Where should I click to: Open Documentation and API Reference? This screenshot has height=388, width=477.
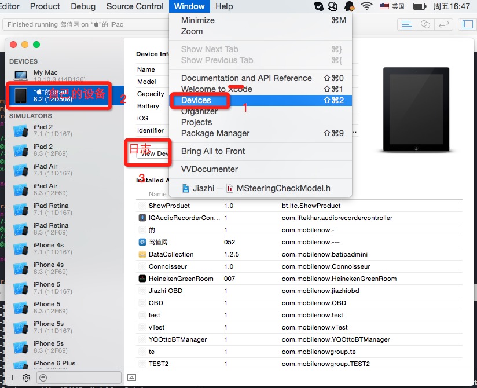pyautogui.click(x=260, y=78)
